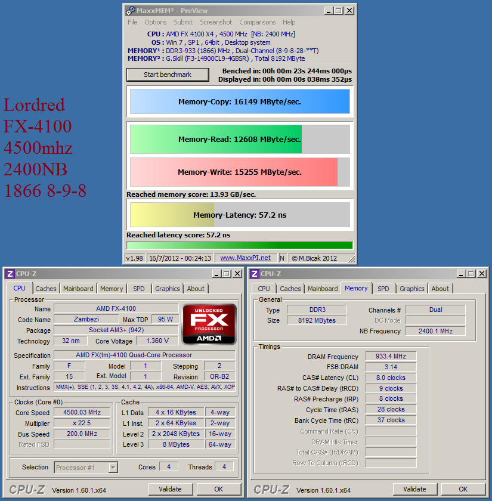
Task: Click the N status bar cell
Action: (x=281, y=258)
